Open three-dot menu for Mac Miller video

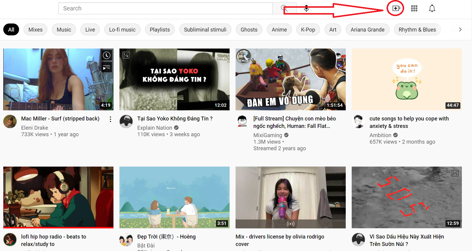110,119
